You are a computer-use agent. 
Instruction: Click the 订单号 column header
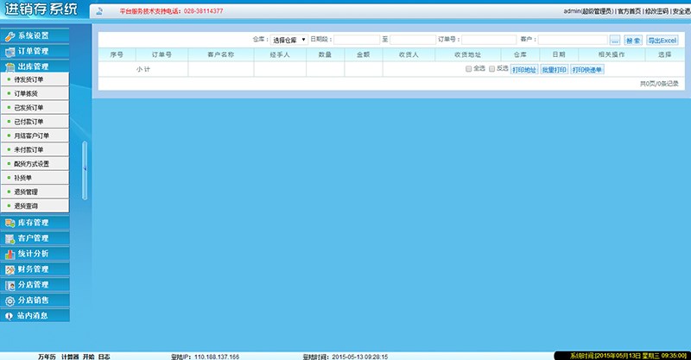point(162,54)
